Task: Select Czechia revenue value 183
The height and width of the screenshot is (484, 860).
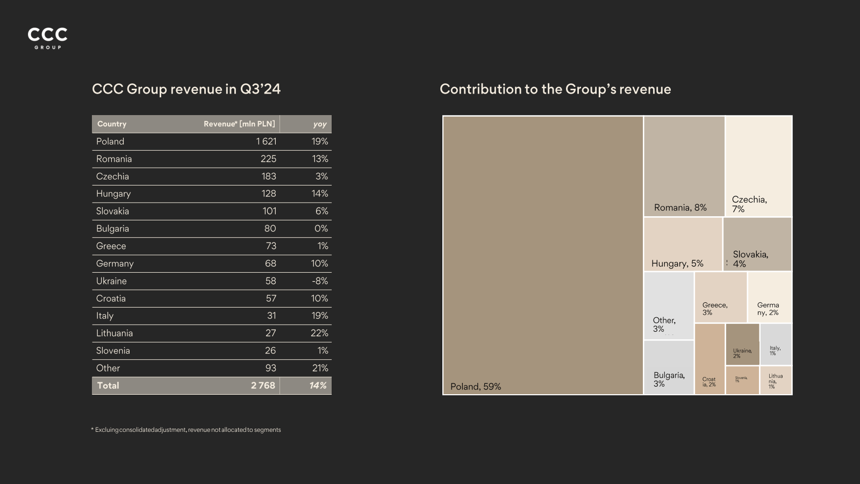Action: [269, 176]
